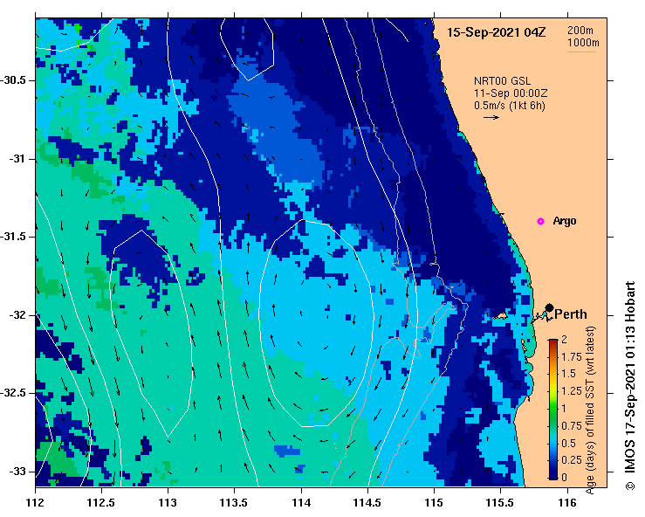Click latitude label '-32.5'

point(13,393)
